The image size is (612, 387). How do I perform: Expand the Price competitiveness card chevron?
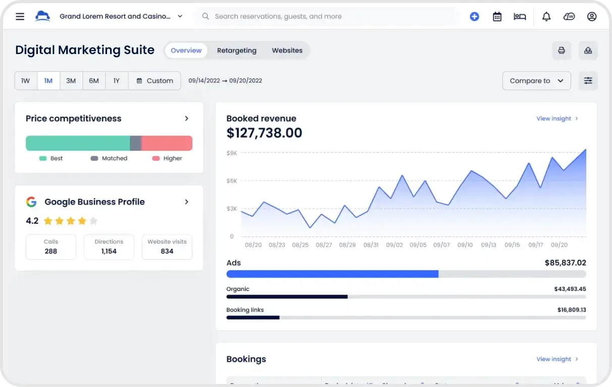tap(186, 118)
